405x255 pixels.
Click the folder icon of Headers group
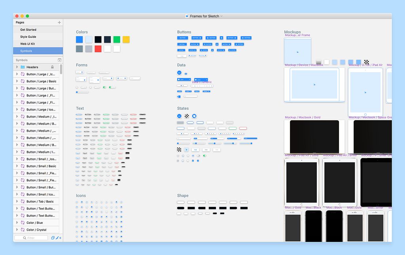23,67
